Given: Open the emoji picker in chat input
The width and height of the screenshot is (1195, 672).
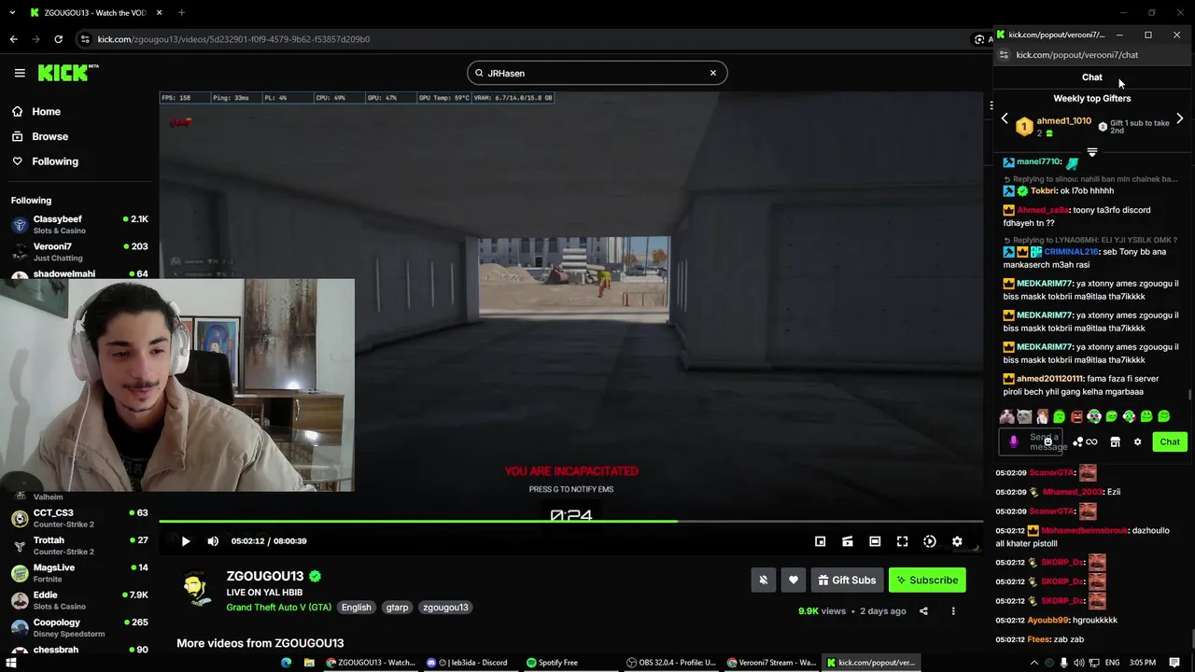Looking at the screenshot, I should tap(1048, 441).
